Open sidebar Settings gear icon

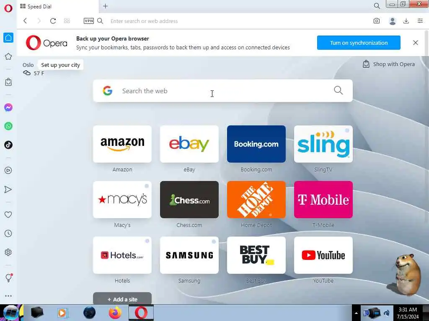[8, 252]
